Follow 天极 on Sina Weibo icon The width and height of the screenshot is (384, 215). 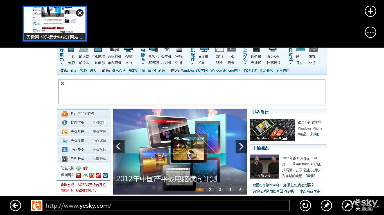click(85, 168)
